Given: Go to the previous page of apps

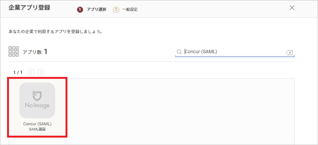Looking at the screenshot, I should 31,72.
